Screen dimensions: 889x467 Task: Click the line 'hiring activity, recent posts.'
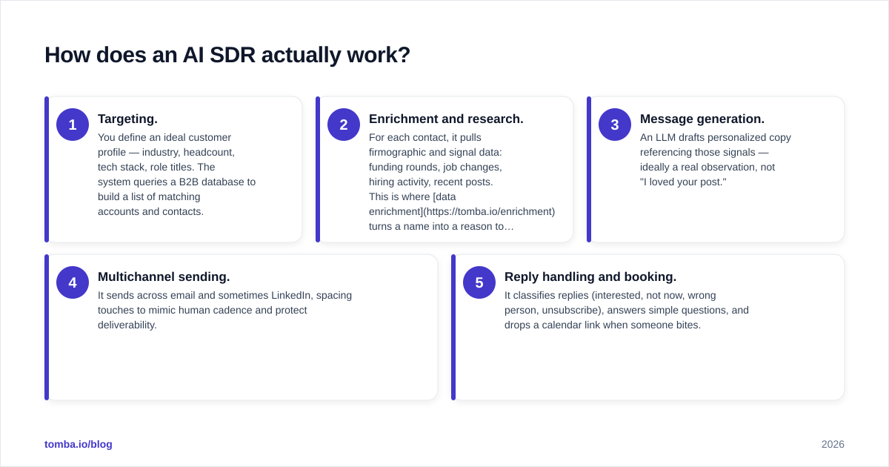click(x=430, y=182)
